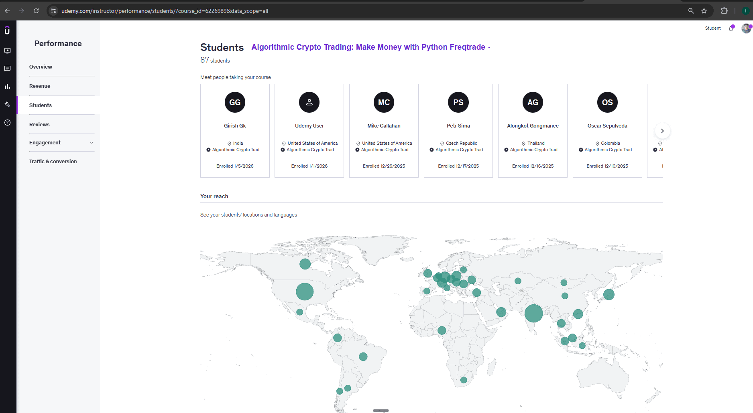Click the site information icon in address bar

[53, 11]
